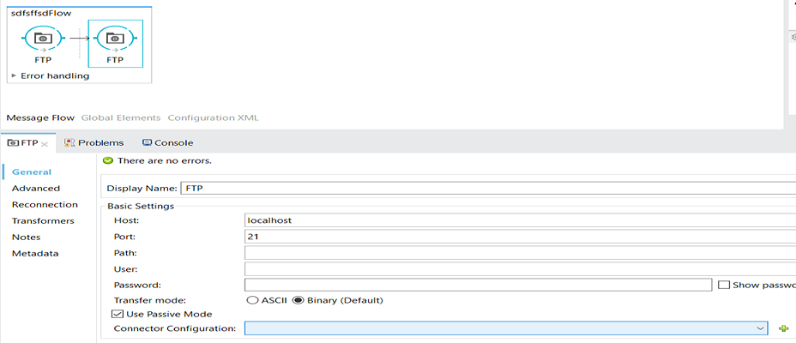The height and width of the screenshot is (343, 796).
Task: Choose Binary (Default) transfer mode
Action: point(298,300)
